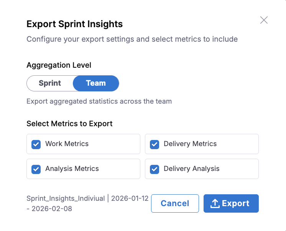
Task: Click the Export Sprint Insights title
Action: pos(74,24)
